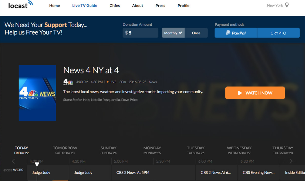Click the New York location text

pyautogui.click(x=275, y=6)
